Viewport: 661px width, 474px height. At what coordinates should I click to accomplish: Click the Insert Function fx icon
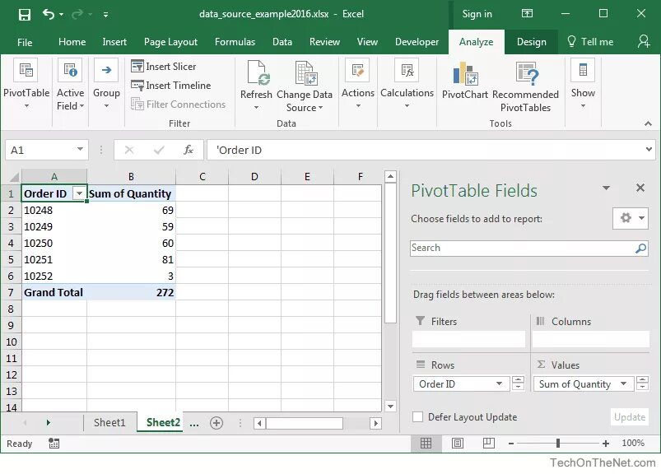[x=189, y=150]
